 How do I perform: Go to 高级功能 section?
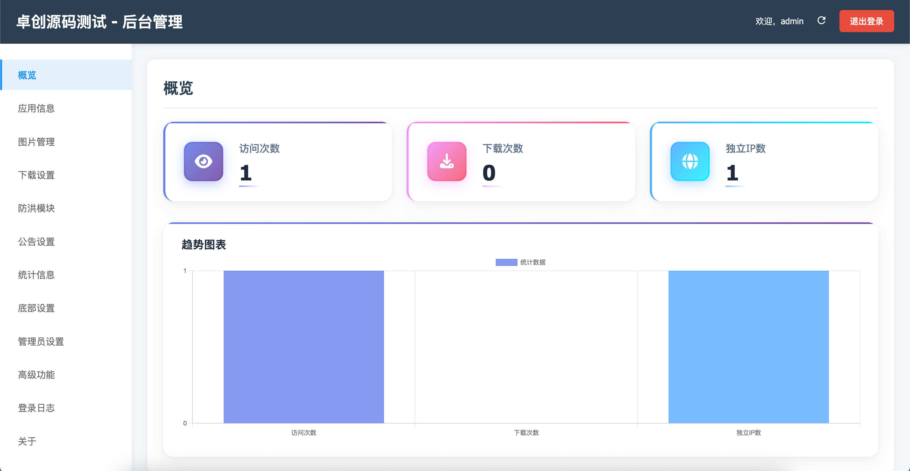coord(36,375)
